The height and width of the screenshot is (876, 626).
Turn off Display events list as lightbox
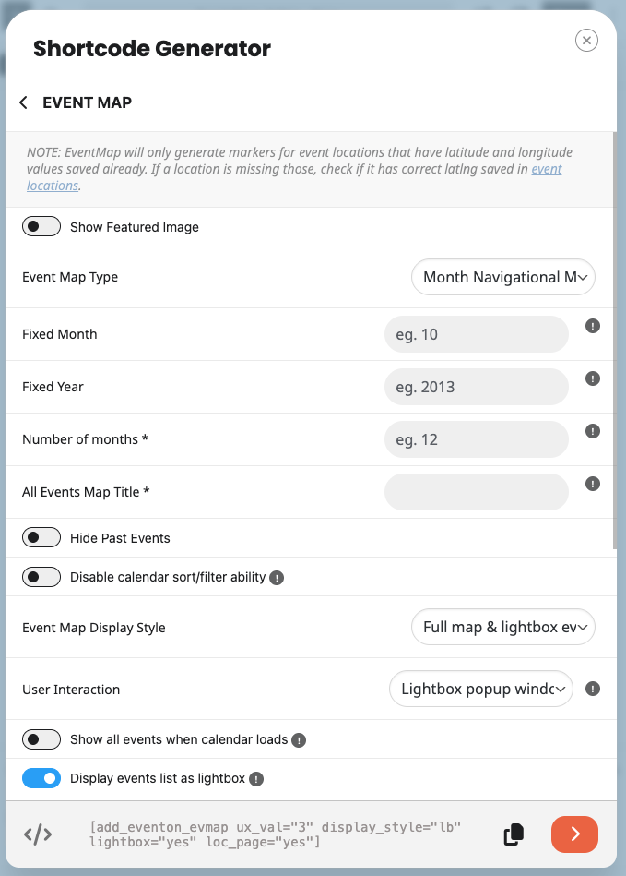pyautogui.click(x=41, y=778)
